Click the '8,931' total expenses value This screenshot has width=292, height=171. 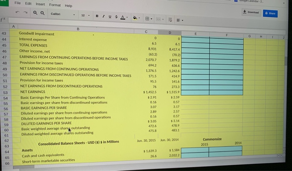point(152,49)
